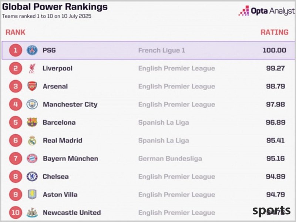Click the Barcelona club crest
Viewport: 296px width, 222px height.
click(x=32, y=122)
